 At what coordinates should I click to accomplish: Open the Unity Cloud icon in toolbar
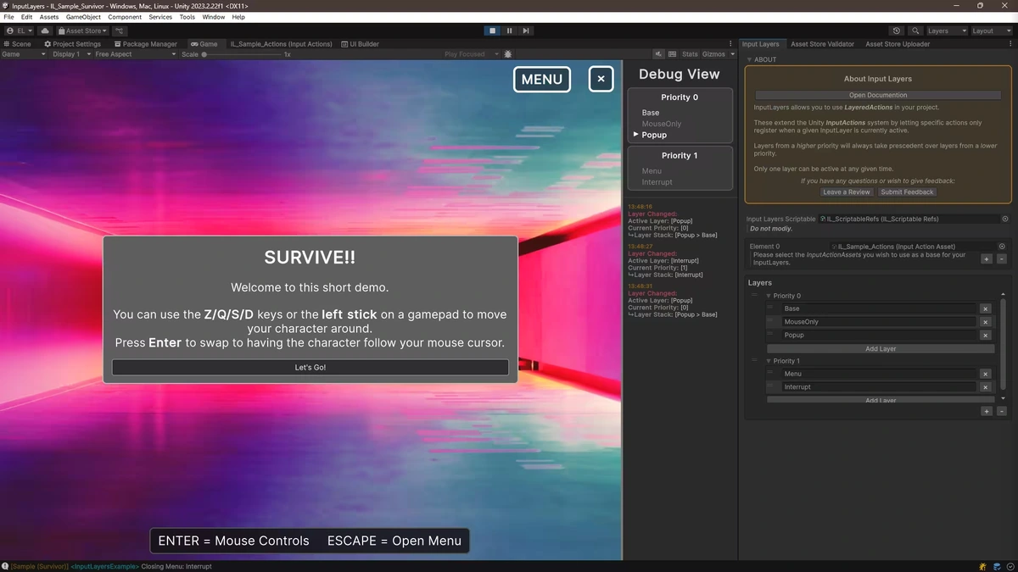[45, 31]
